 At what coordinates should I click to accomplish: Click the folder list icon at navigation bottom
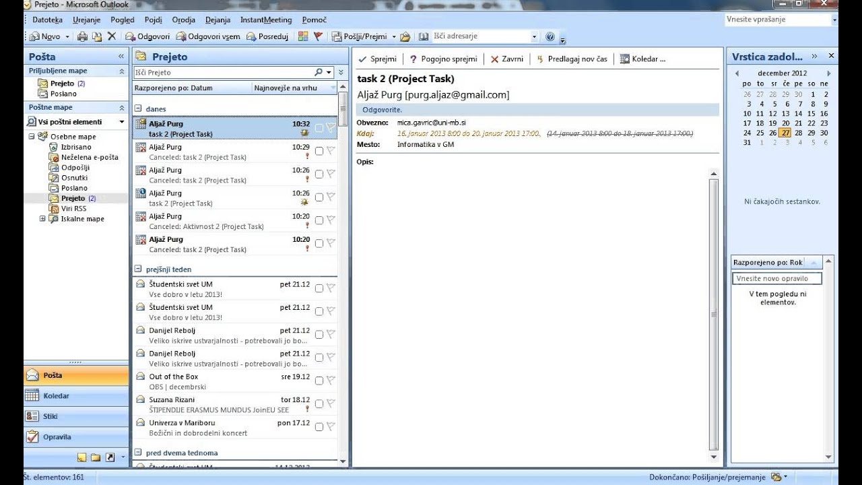pyautogui.click(x=96, y=457)
